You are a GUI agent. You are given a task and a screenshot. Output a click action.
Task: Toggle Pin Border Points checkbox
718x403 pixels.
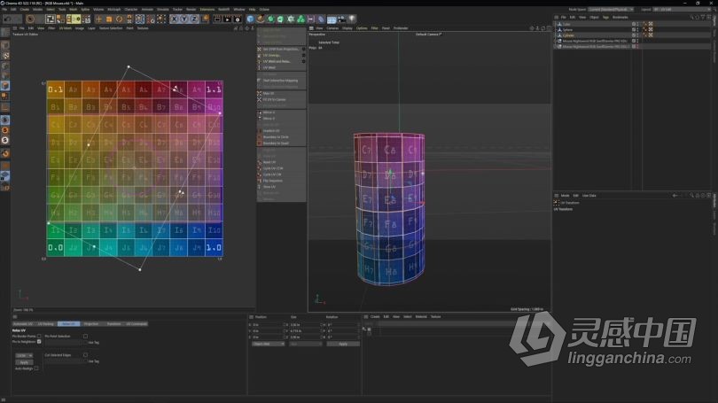tap(39, 337)
